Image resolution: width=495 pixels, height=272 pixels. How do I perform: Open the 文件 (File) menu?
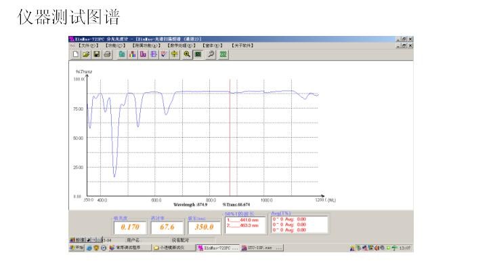[x=89, y=45]
